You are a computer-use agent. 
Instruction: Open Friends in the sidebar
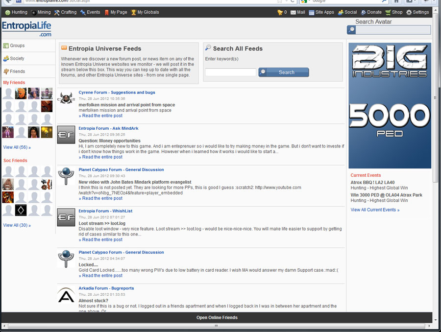tap(18, 71)
